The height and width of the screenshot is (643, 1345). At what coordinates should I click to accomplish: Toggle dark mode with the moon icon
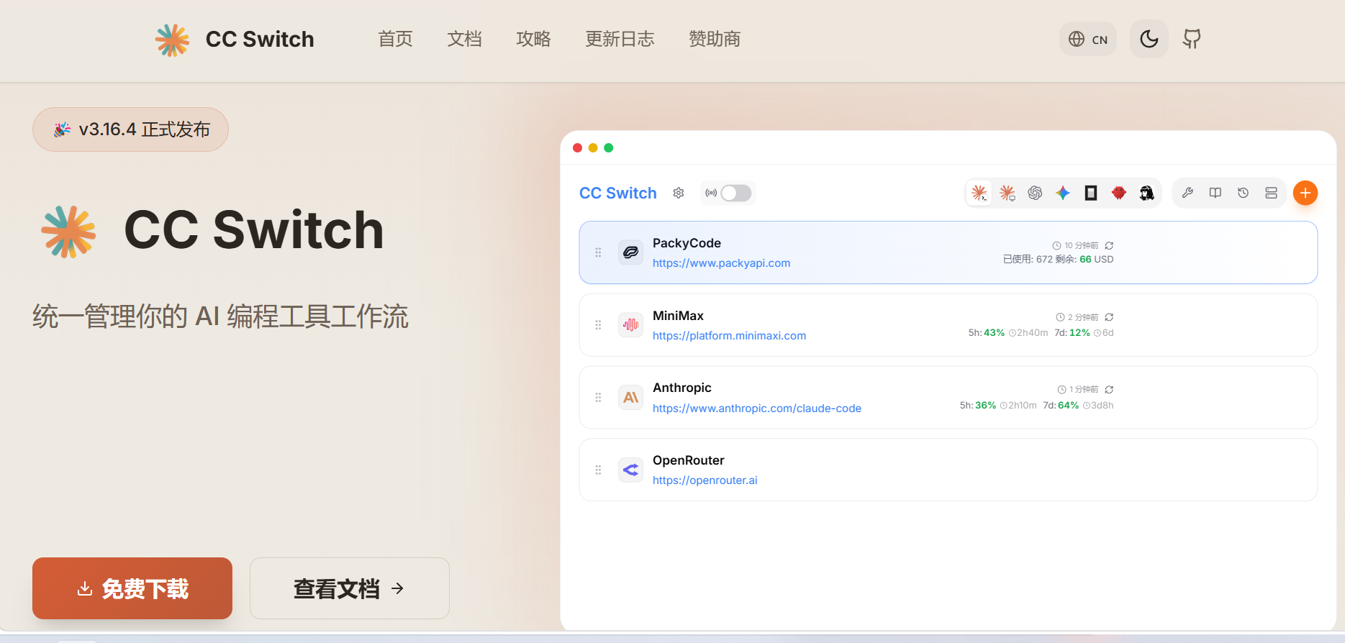click(1149, 39)
